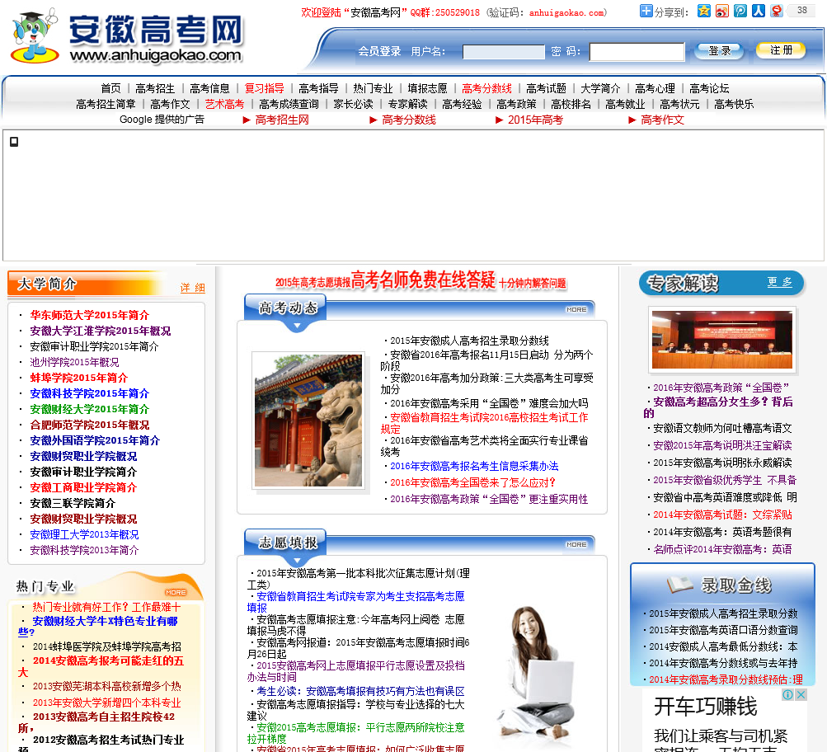Open 考生必读:安徽高考填报有技巧 link
Image resolution: width=827 pixels, height=752 pixels.
361,691
